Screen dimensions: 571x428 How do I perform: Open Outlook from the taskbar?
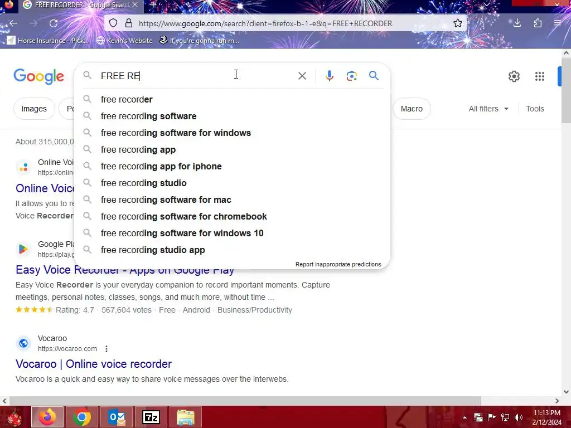click(117, 417)
